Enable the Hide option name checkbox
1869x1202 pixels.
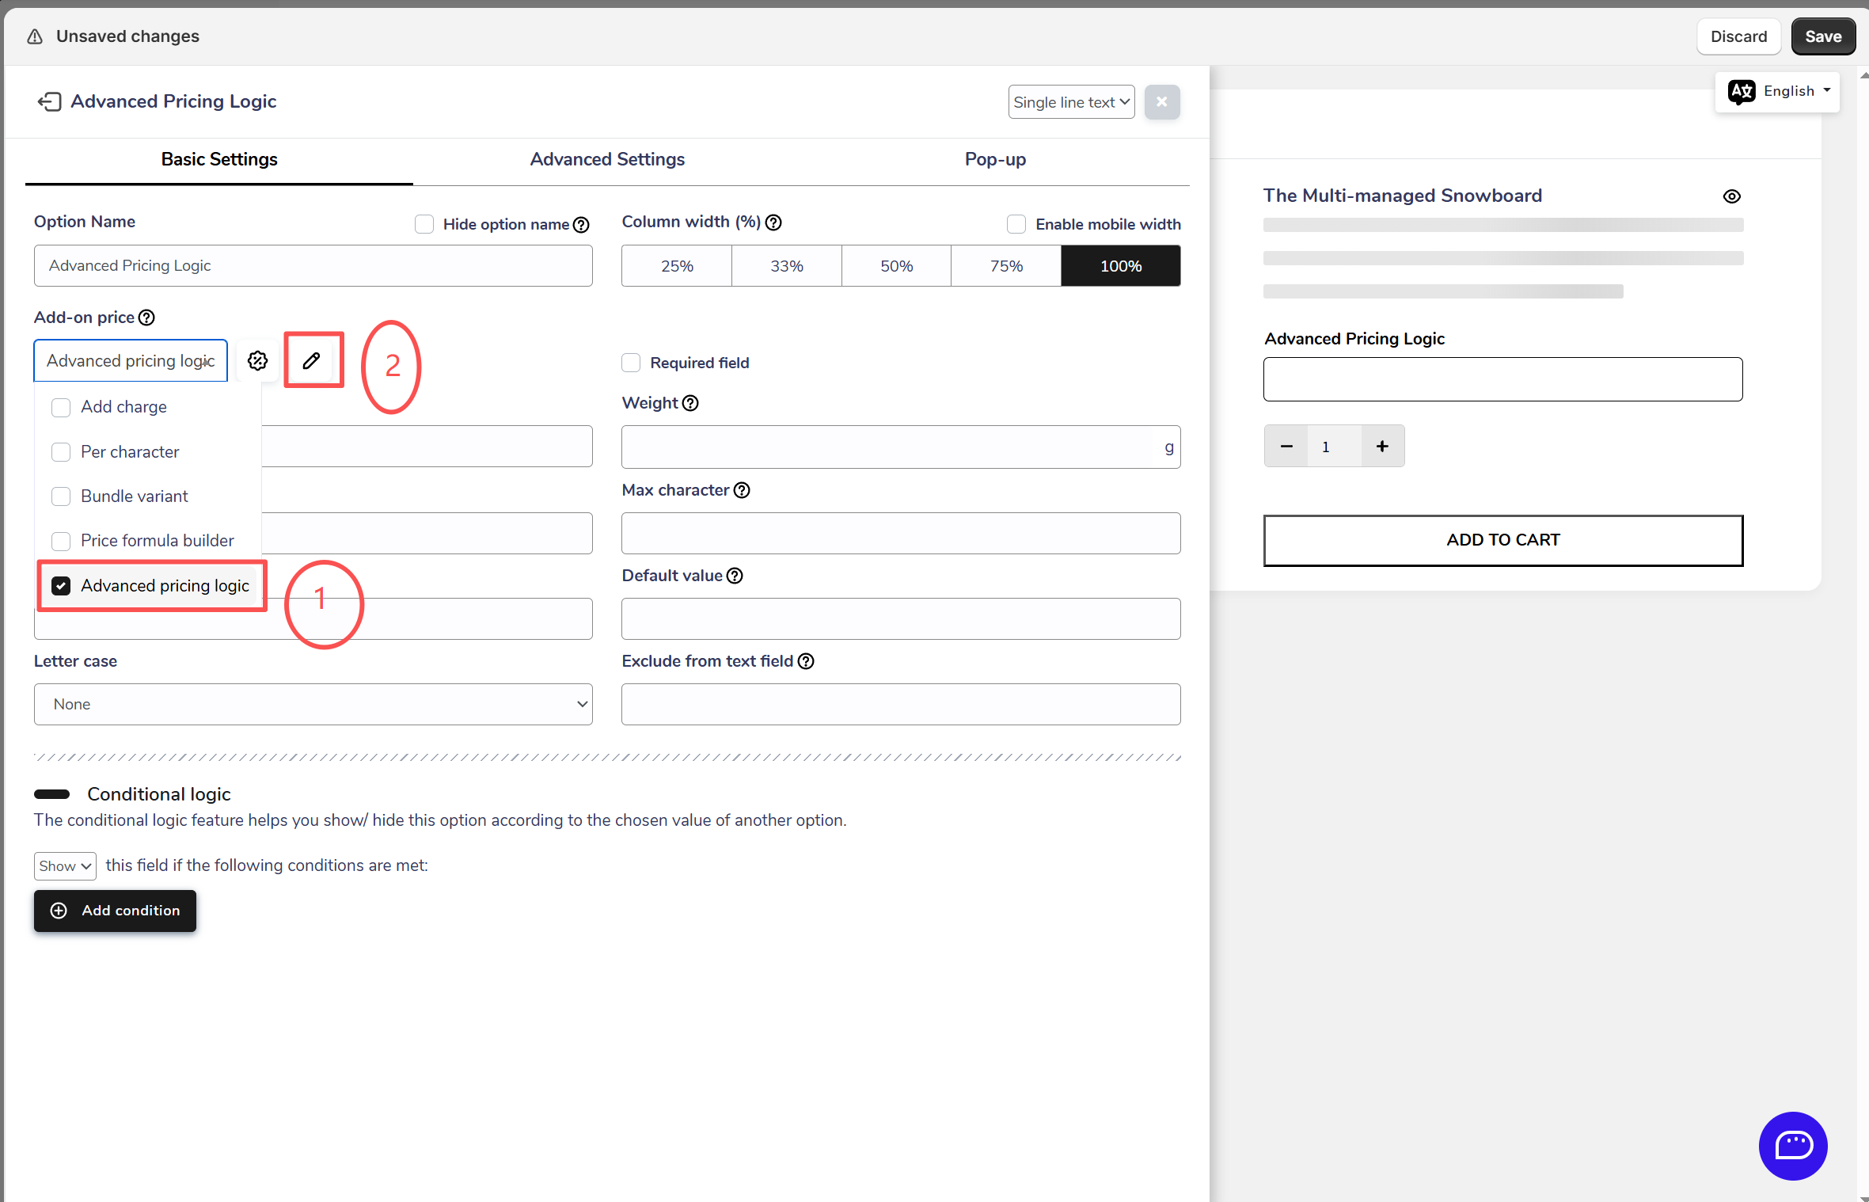click(x=424, y=224)
